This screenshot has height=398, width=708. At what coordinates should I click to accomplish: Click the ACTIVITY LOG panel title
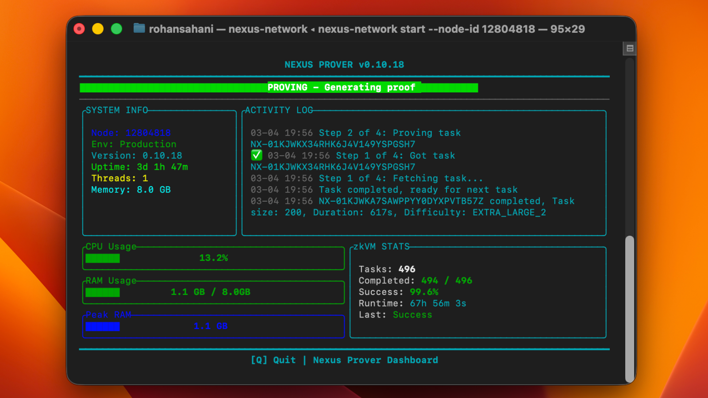pos(279,110)
